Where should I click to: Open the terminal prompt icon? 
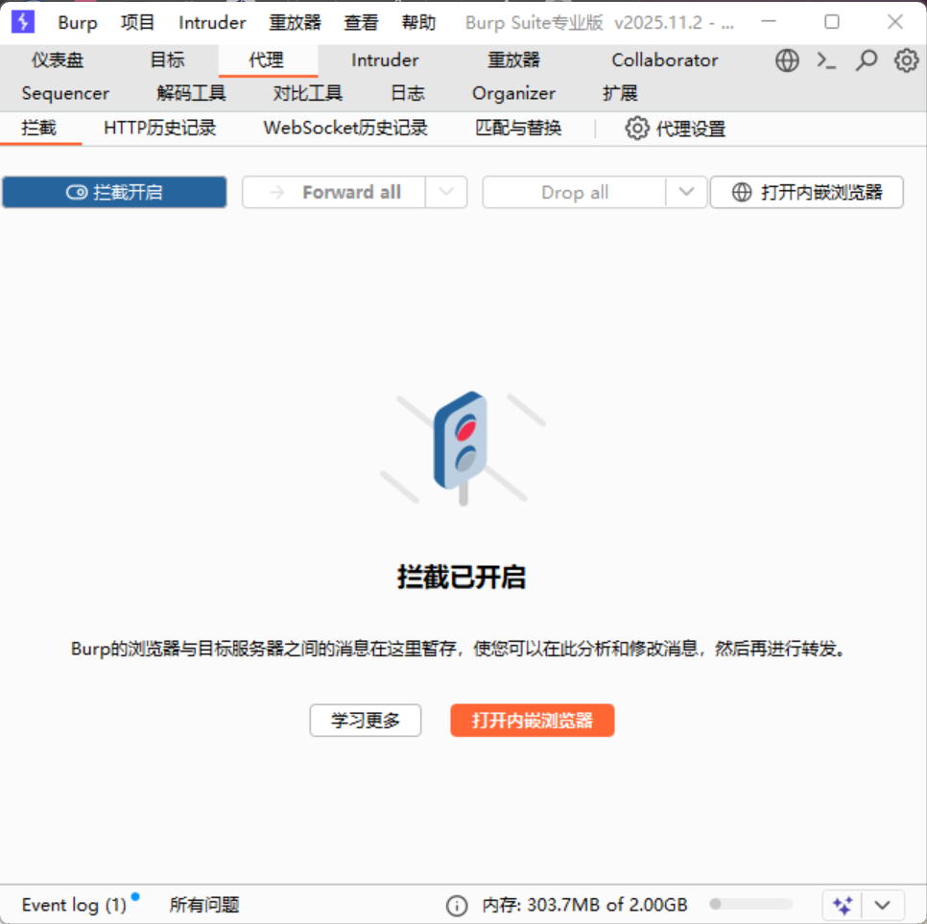pyautogui.click(x=826, y=60)
